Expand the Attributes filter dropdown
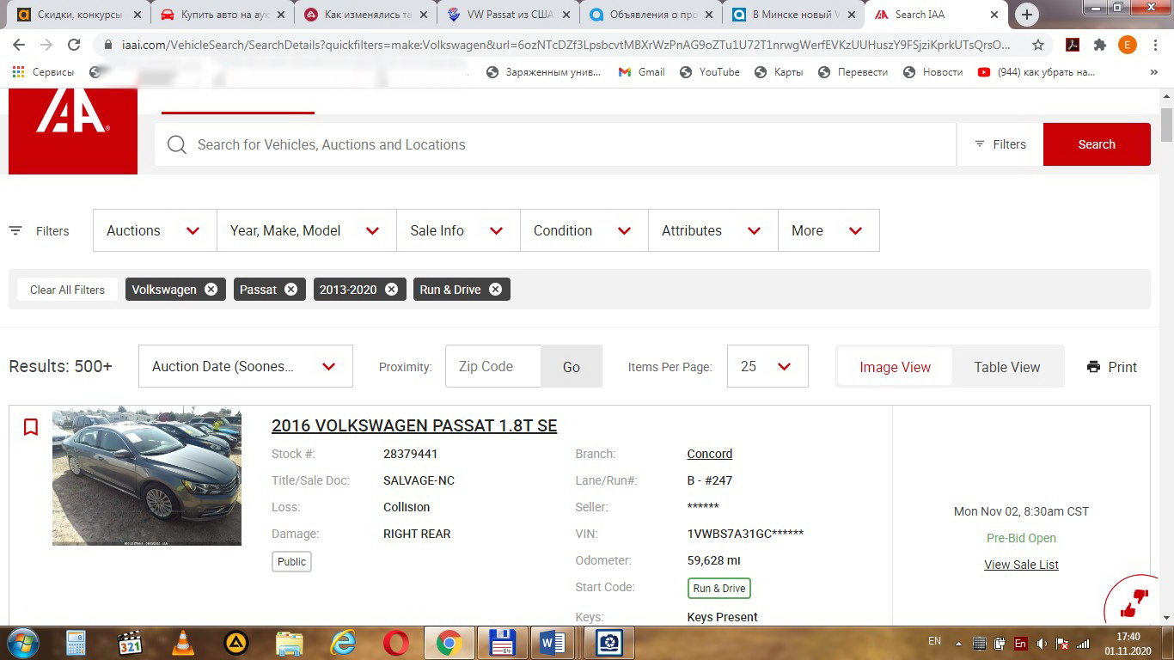The height and width of the screenshot is (660, 1174). [x=713, y=230]
